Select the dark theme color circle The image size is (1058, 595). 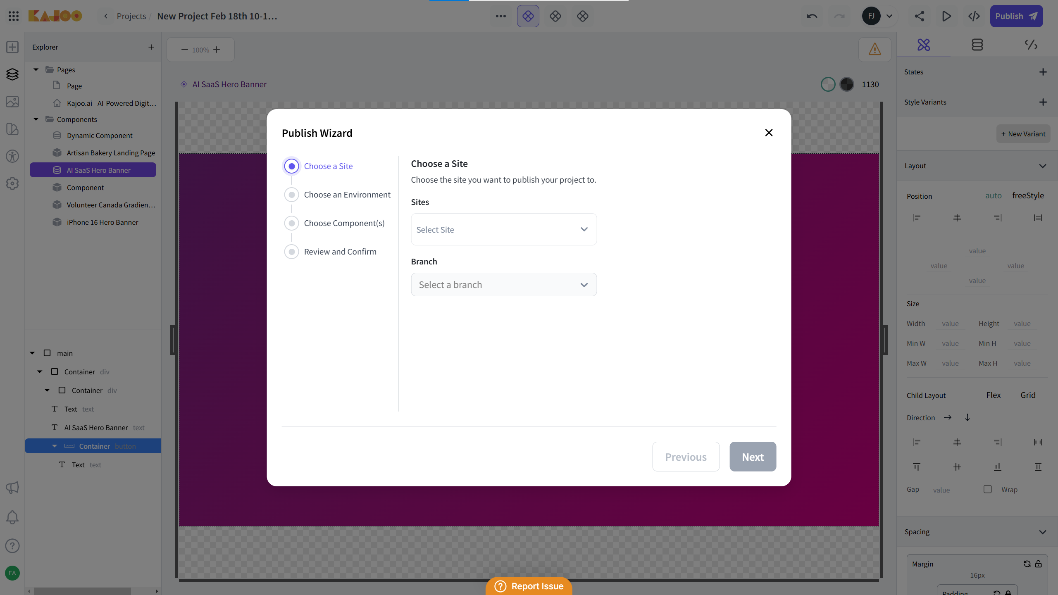click(846, 84)
